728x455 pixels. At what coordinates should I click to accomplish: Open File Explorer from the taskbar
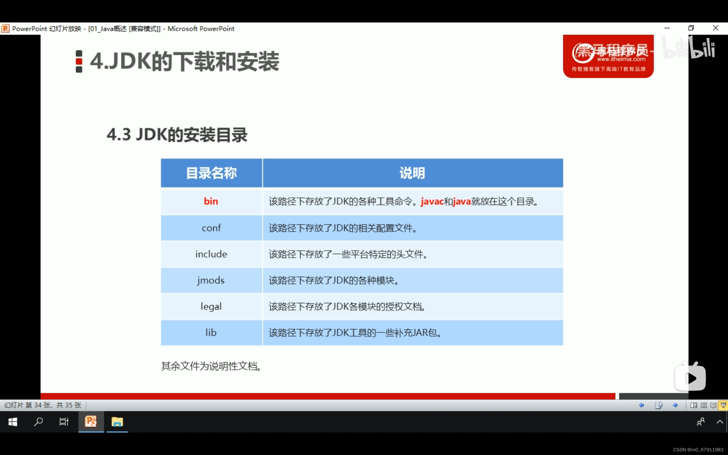pos(117,422)
